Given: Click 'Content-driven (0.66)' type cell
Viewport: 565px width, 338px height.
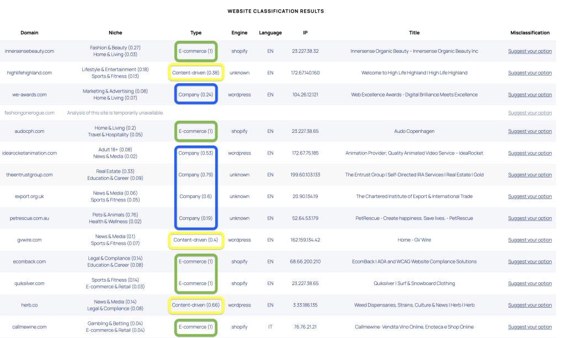Looking at the screenshot, I should (196, 305).
